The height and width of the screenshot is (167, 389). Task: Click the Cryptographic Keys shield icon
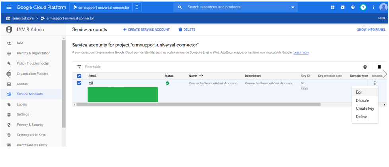coord(9,135)
